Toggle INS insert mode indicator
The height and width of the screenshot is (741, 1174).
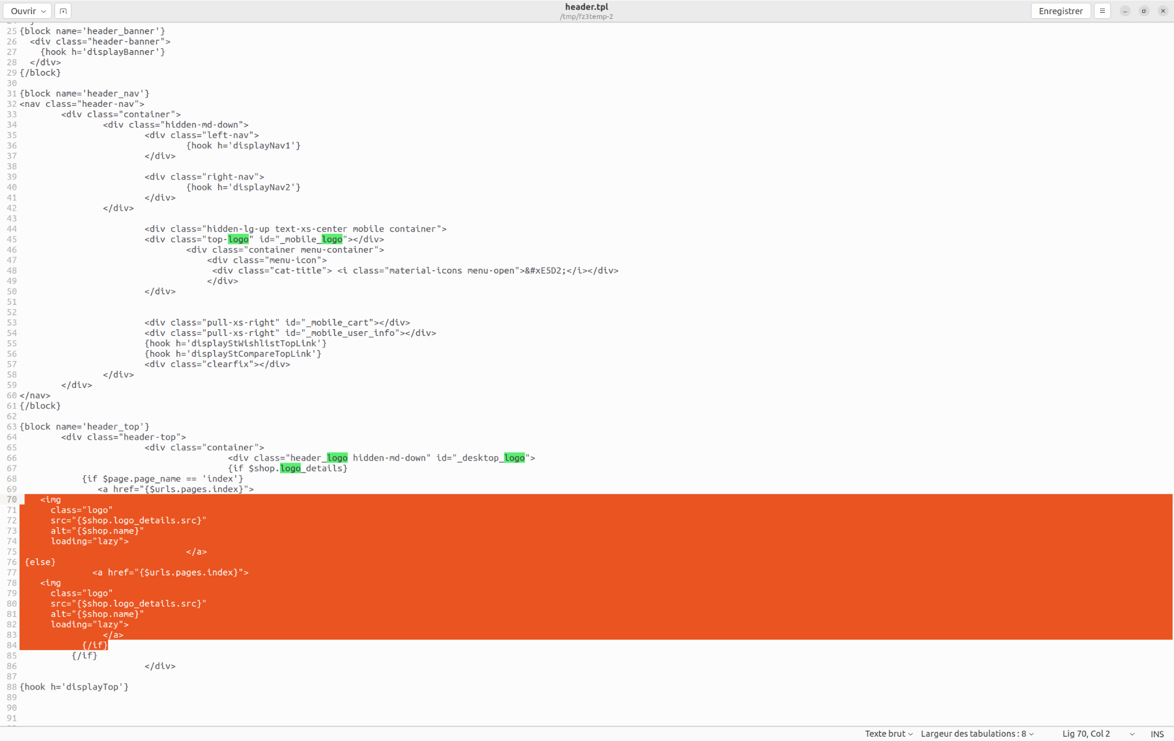click(x=1157, y=734)
